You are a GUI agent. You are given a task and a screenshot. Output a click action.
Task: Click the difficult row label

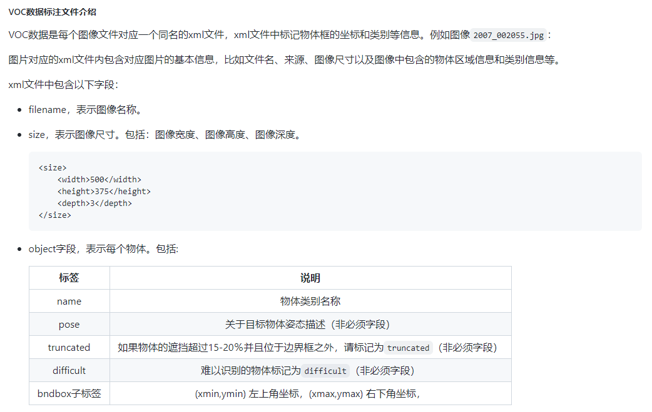pos(69,370)
